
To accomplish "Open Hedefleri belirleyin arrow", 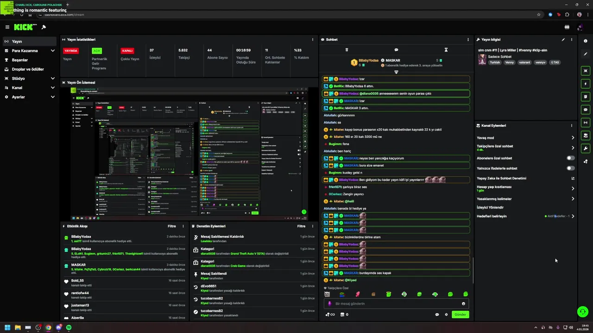I will point(573,216).
